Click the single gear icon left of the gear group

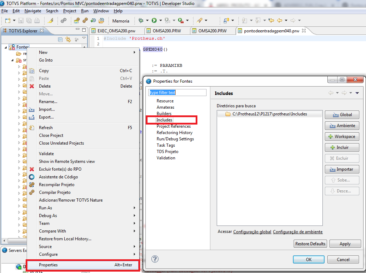click(64, 20)
